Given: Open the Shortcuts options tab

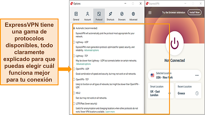Looking at the screenshot, I should click(x=110, y=16).
